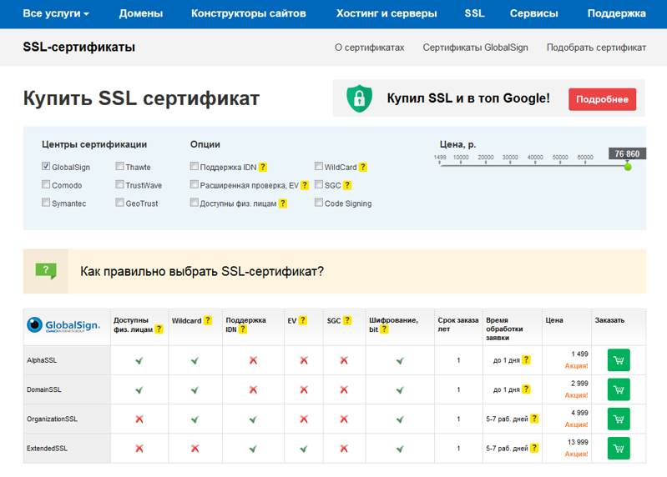This screenshot has width=667, height=477.
Task: Open the Домены menu
Action: click(x=141, y=13)
